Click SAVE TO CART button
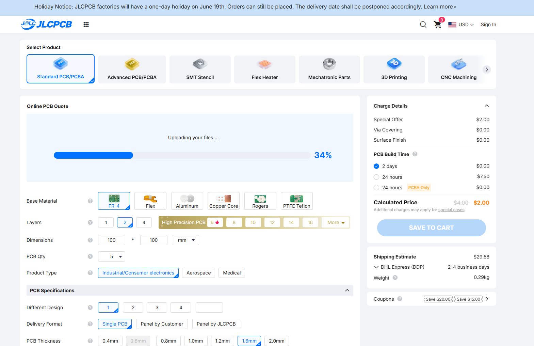The image size is (534, 346). pyautogui.click(x=432, y=228)
